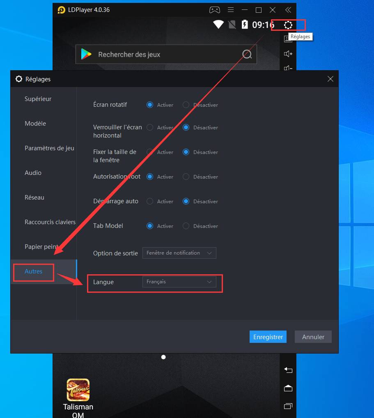Open the Raccourcis claviers section
The image size is (374, 418).
[x=50, y=222]
